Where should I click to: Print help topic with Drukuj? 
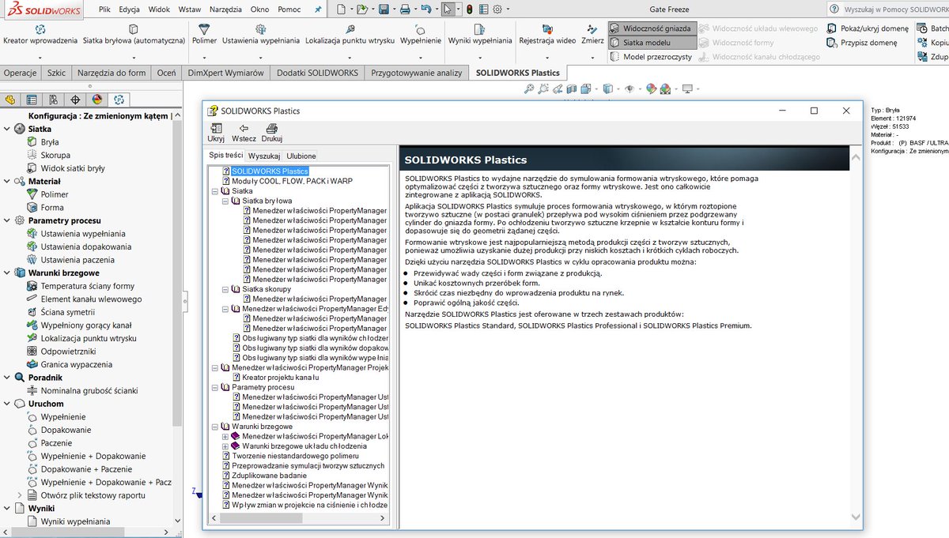[x=272, y=133]
